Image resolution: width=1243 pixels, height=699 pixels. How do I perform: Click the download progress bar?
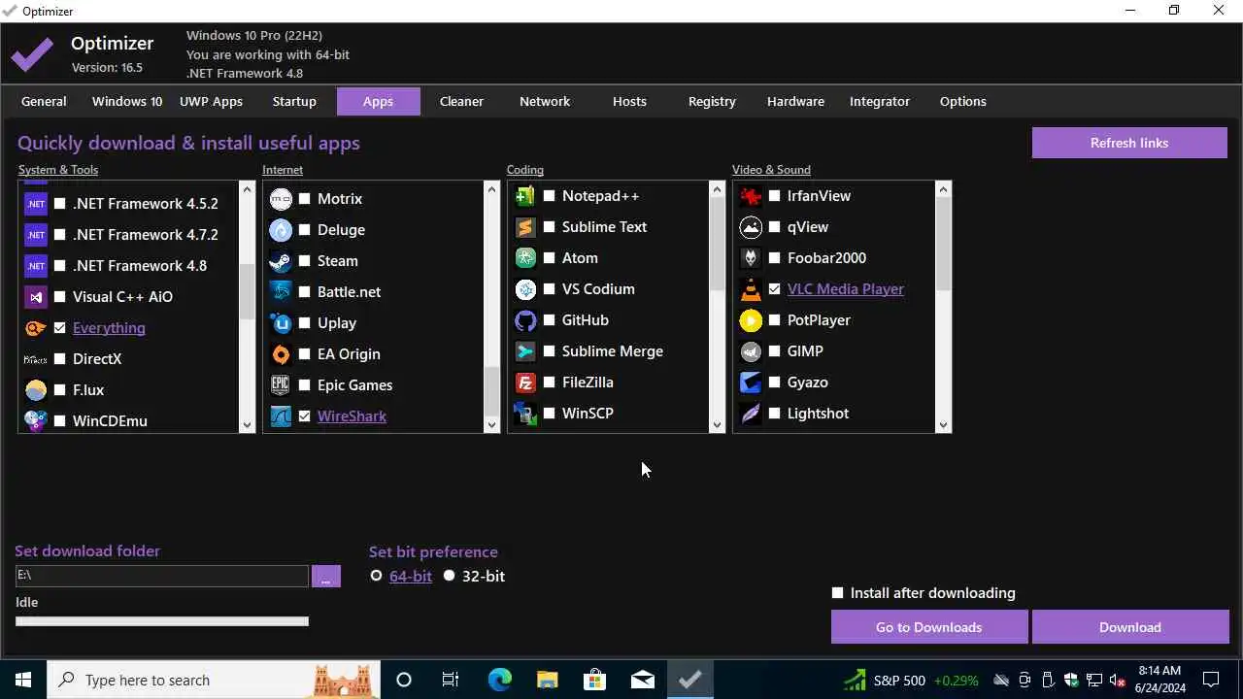tap(162, 621)
